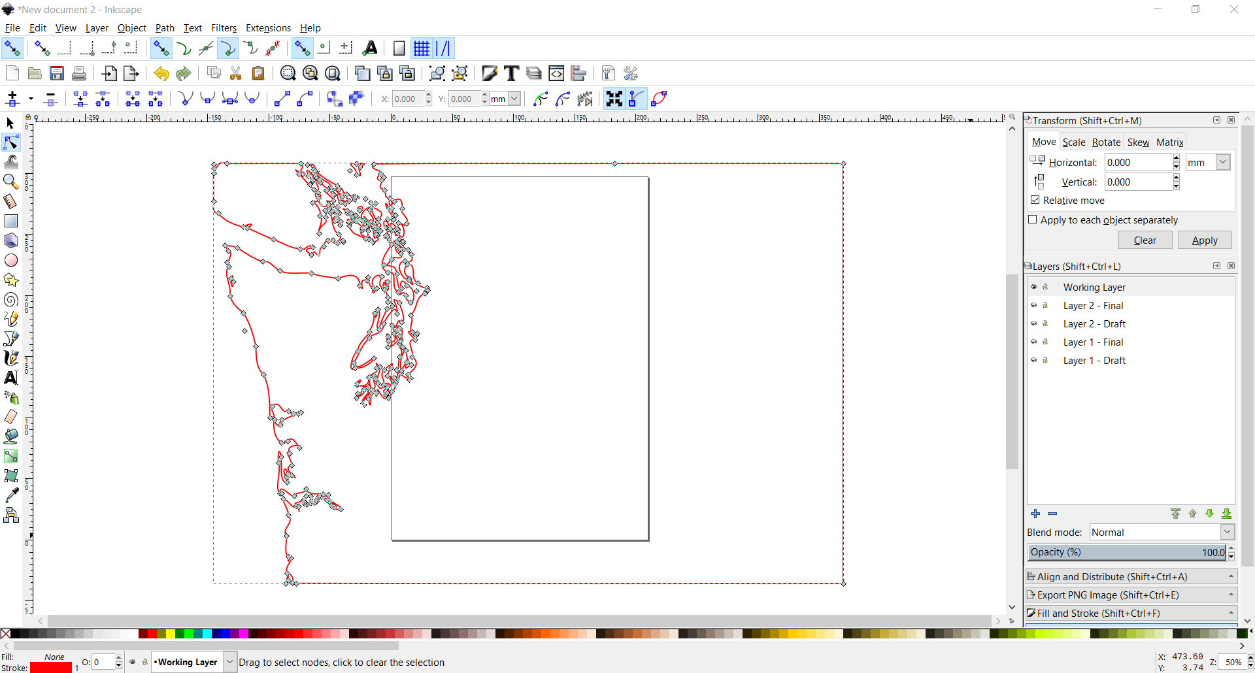Expand Fill and Stroke panel
The width and height of the screenshot is (1255, 673).
pyautogui.click(x=1131, y=613)
